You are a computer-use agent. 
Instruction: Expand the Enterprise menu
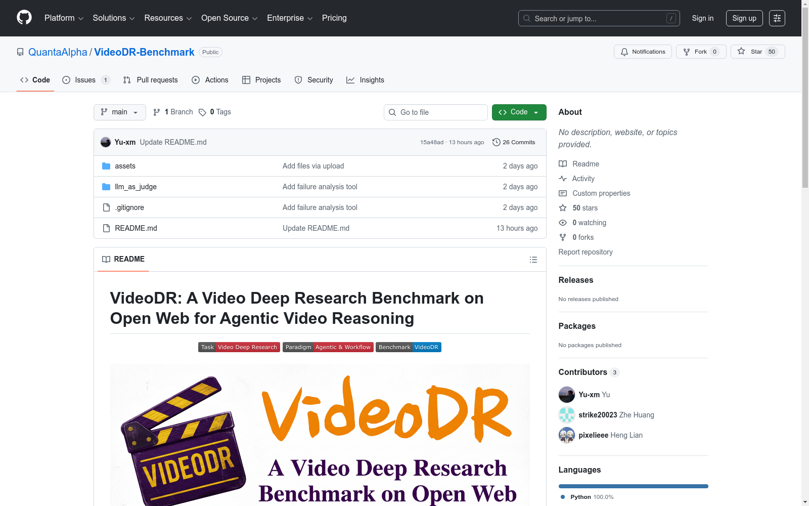(290, 18)
